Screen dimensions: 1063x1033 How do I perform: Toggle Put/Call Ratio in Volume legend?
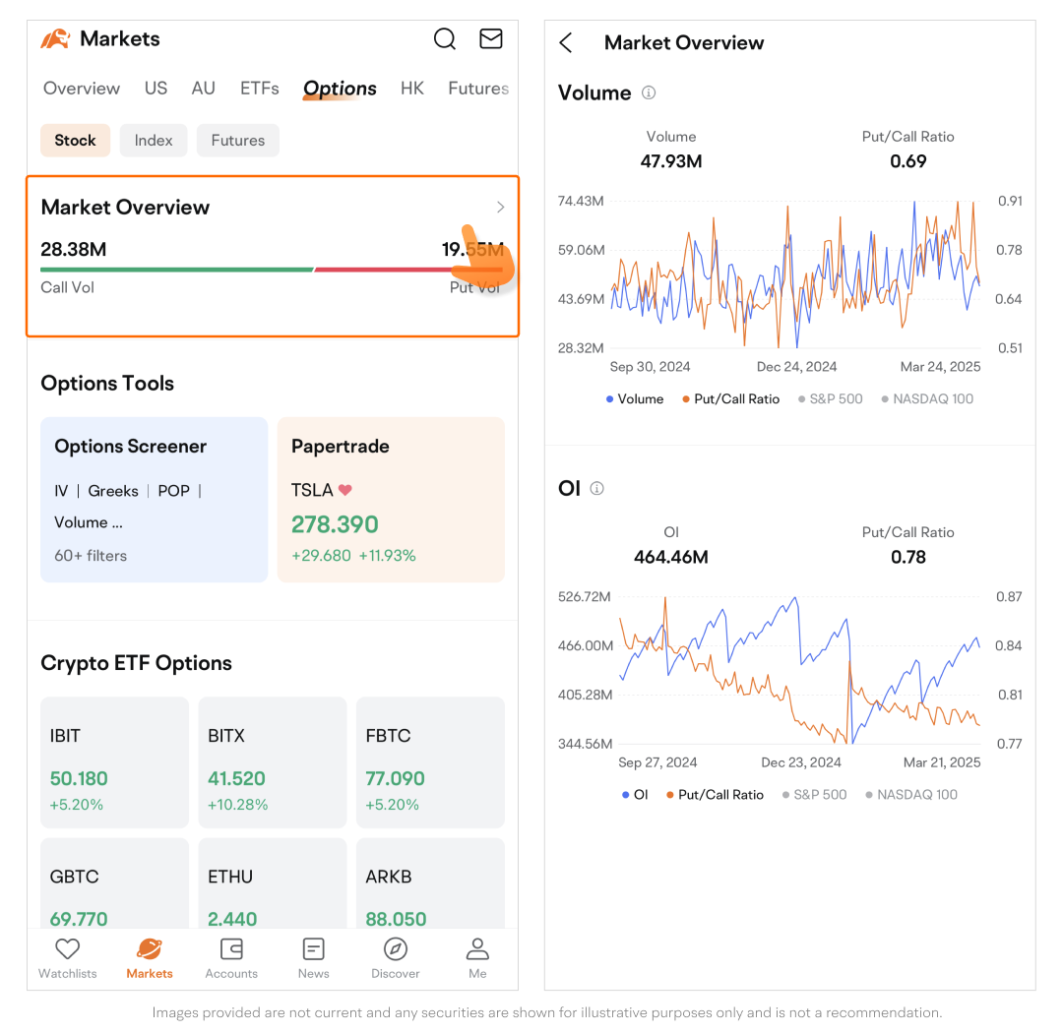point(730,398)
